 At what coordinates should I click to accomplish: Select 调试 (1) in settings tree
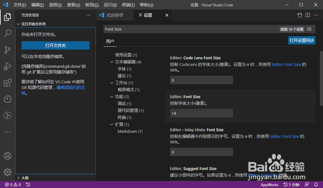click(124, 103)
